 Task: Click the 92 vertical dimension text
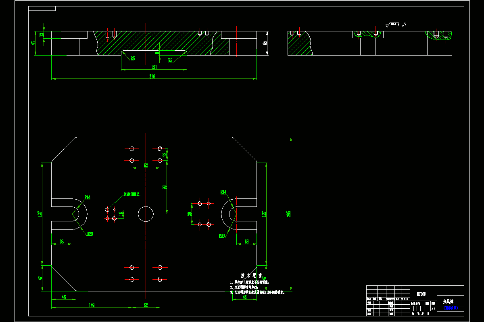tap(165, 188)
